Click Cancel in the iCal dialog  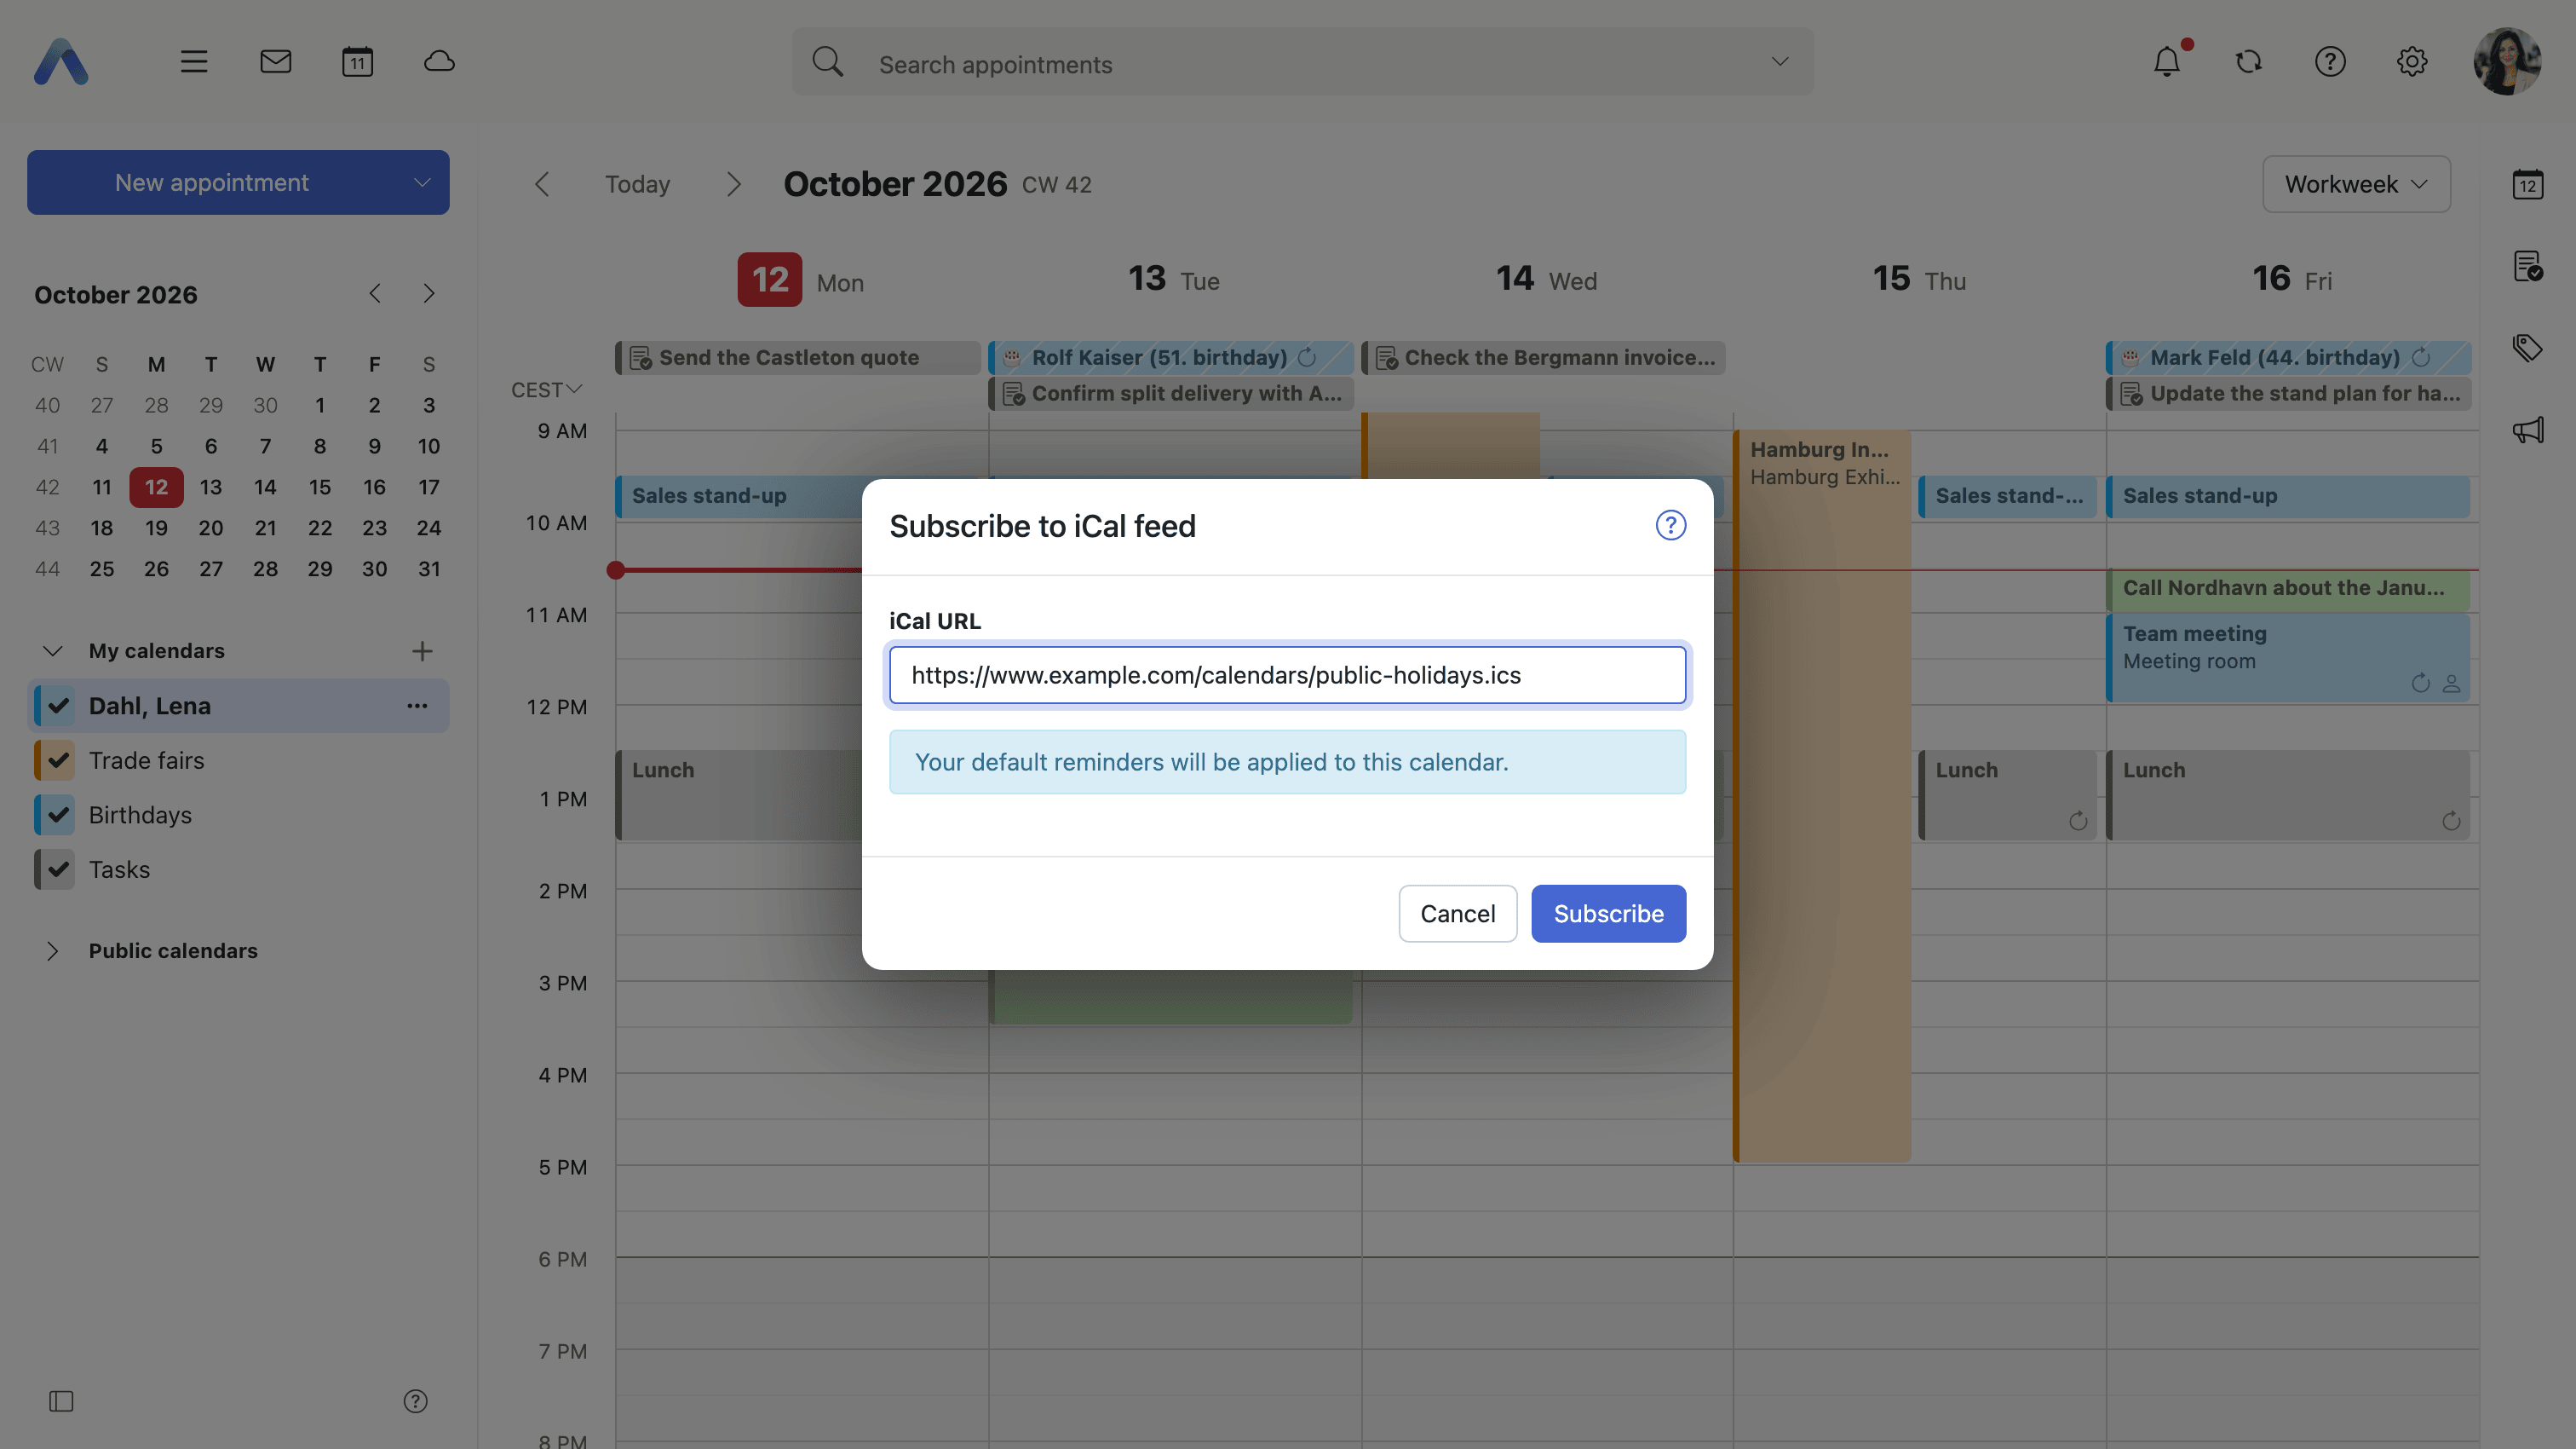point(1458,914)
